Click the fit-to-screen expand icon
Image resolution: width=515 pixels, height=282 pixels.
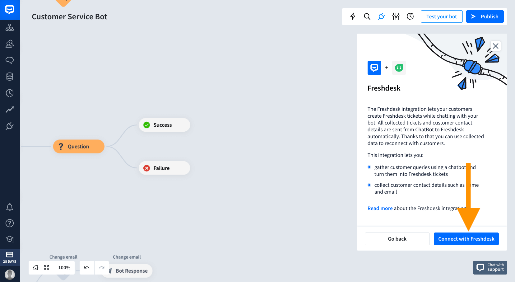pyautogui.click(x=47, y=268)
